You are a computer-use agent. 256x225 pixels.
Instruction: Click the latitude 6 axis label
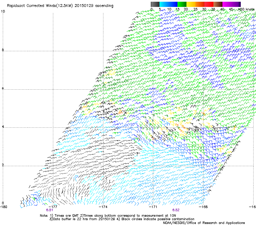coord(3,88)
